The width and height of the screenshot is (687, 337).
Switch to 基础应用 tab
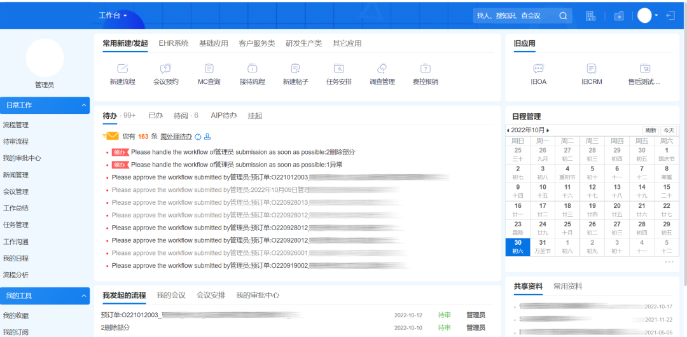214,43
